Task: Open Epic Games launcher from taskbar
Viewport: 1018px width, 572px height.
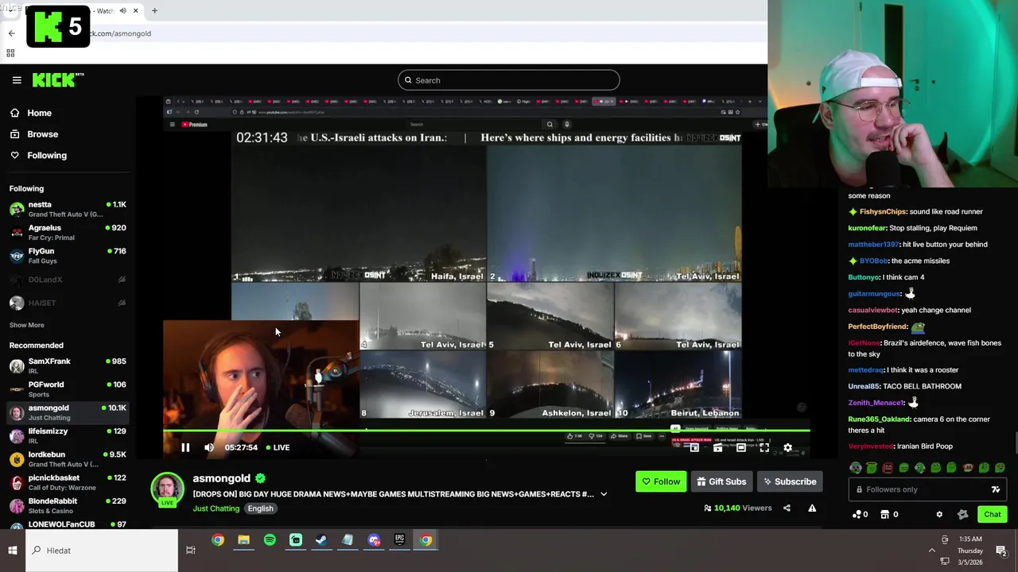Action: point(400,540)
